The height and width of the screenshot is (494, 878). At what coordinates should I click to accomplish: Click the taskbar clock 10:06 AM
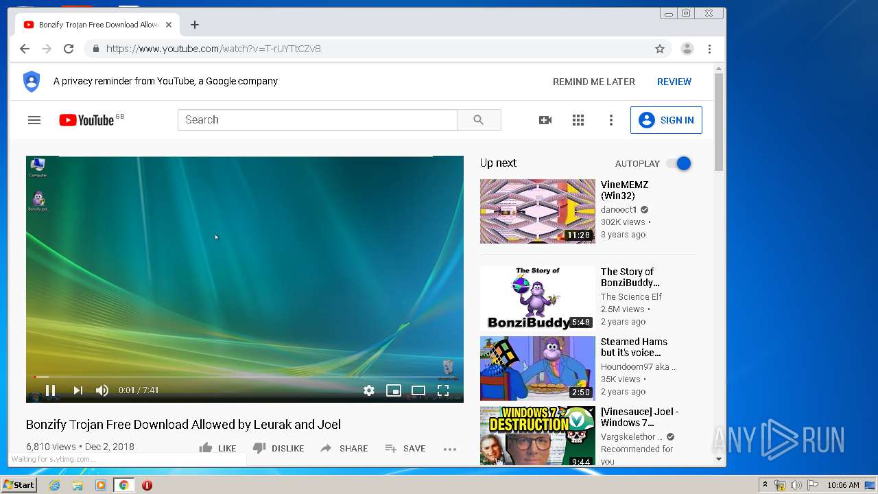(x=843, y=485)
